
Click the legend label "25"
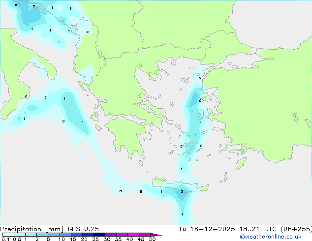pos(95,239)
